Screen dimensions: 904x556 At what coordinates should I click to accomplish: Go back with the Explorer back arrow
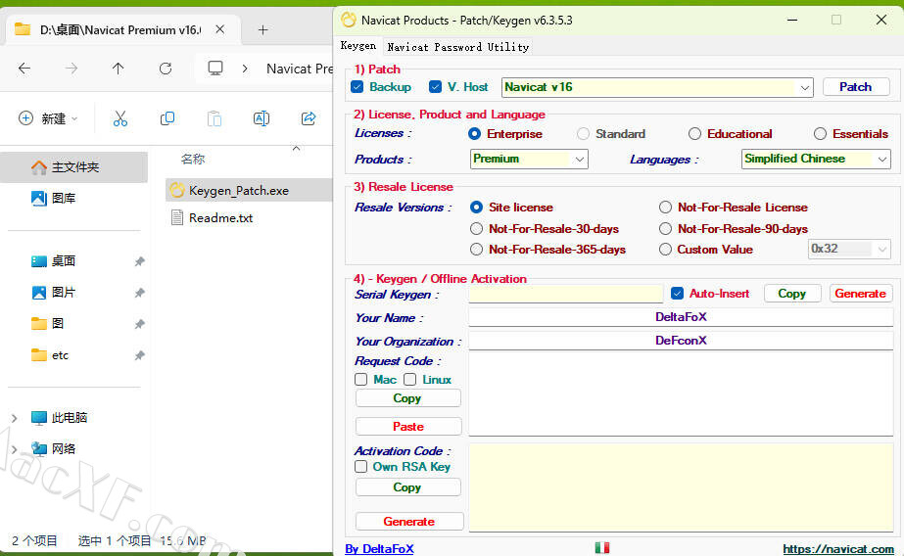pos(24,69)
